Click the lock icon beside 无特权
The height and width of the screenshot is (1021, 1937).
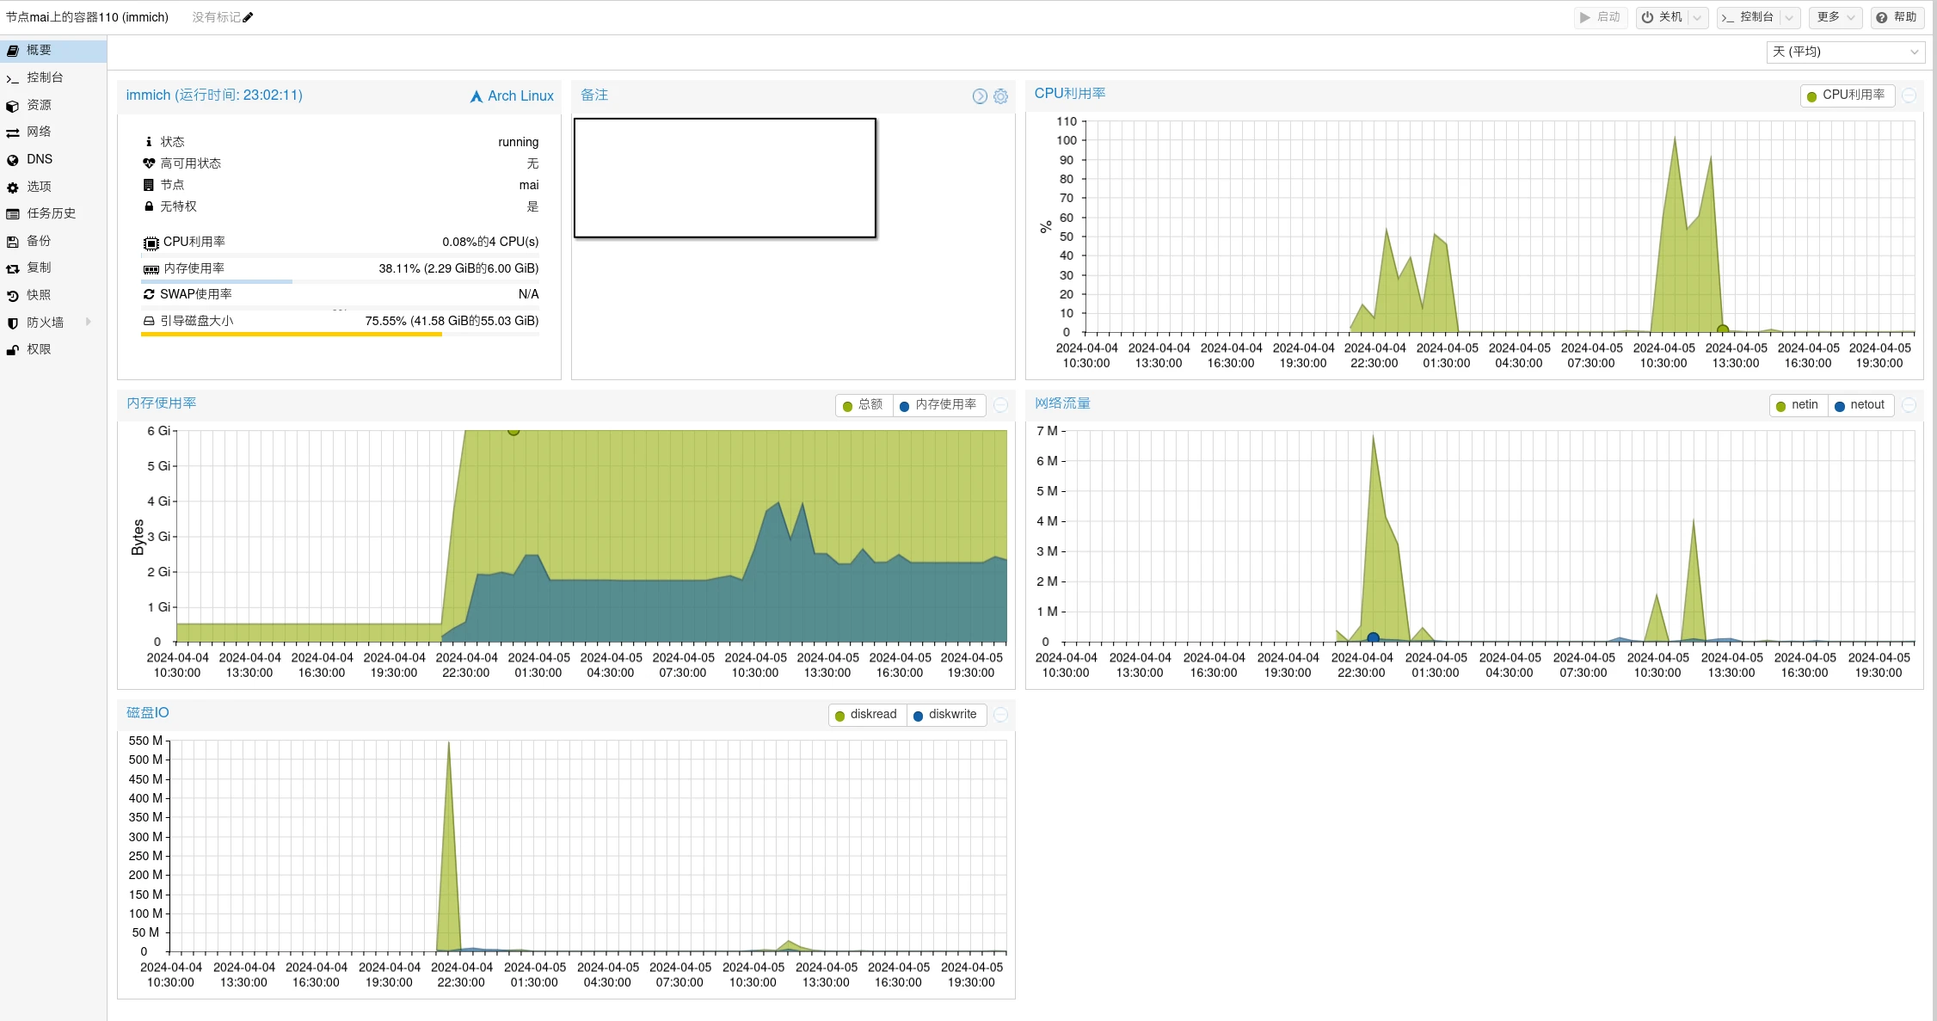click(149, 206)
